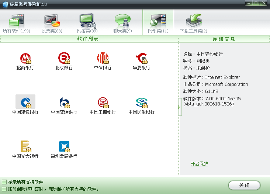Image resolution: width=270 pixels, height=194 pixels.
Task: Collapse the details panel with arrow handle
Action: (x=180, y=107)
